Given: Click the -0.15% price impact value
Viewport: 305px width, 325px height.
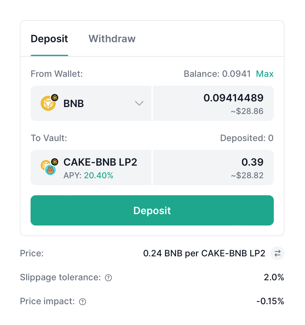Looking at the screenshot, I should [270, 301].
